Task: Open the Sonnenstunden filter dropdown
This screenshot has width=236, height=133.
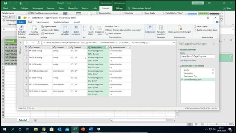Action: point(129,47)
